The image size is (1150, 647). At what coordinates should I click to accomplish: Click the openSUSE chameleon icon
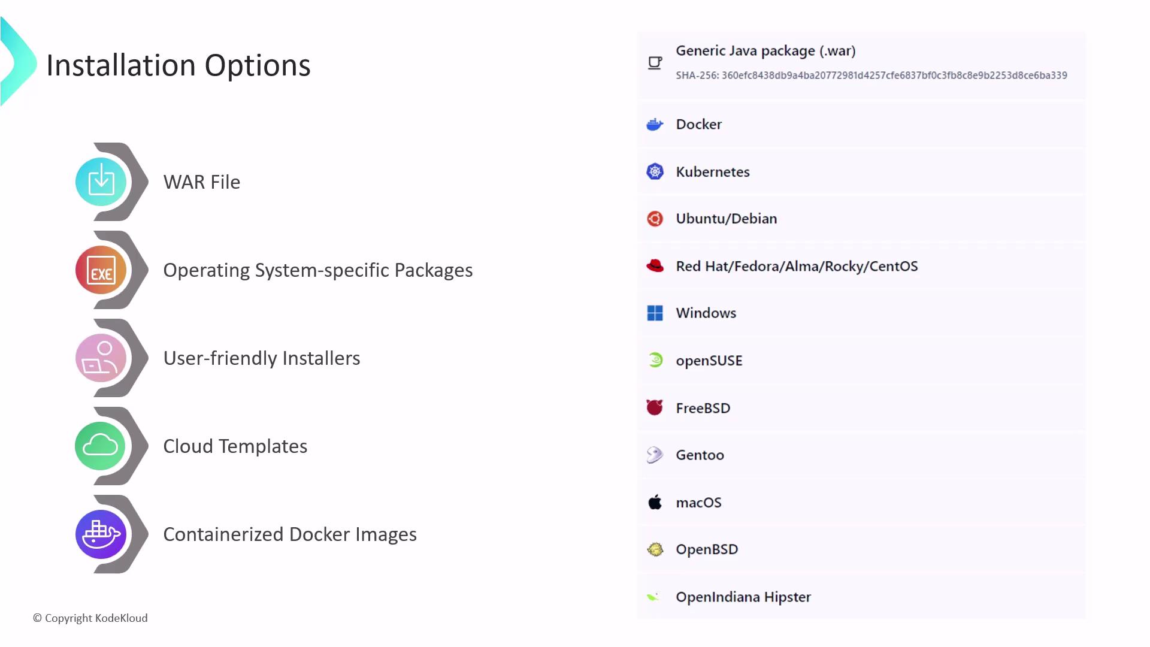coord(655,360)
